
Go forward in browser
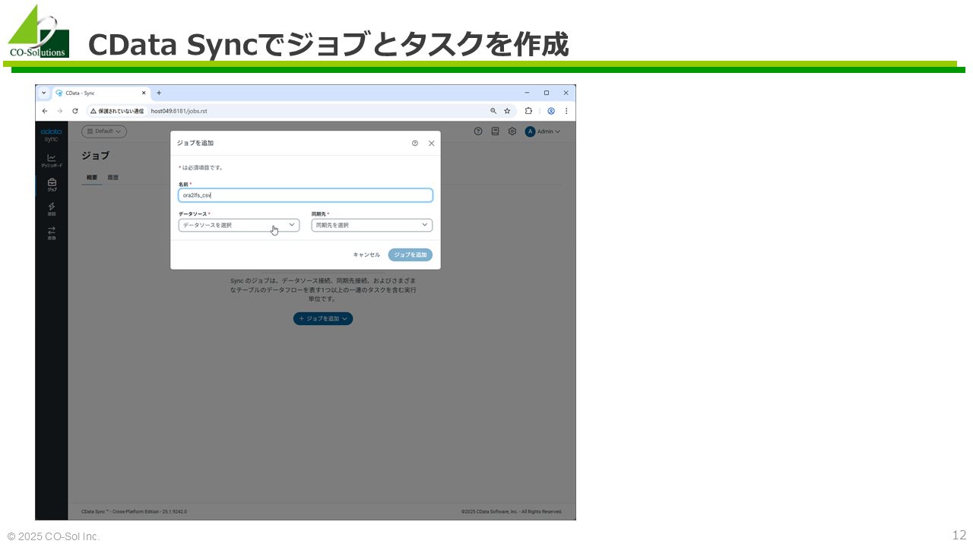tap(59, 111)
